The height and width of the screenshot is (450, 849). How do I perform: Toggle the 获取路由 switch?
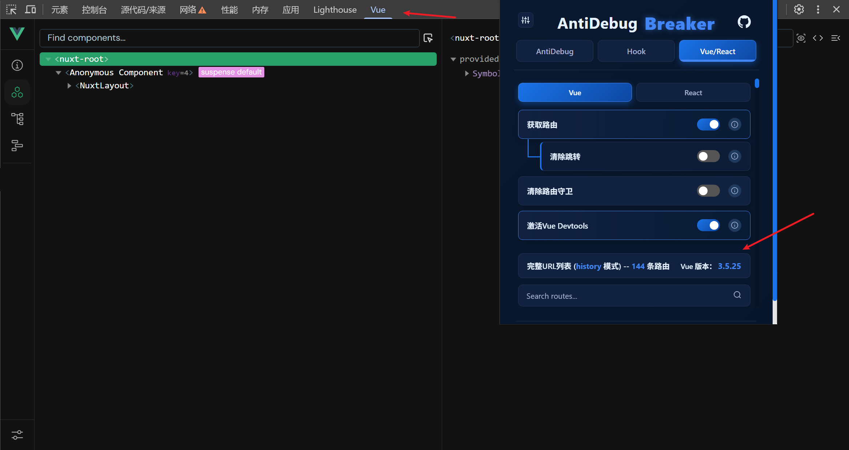(708, 125)
